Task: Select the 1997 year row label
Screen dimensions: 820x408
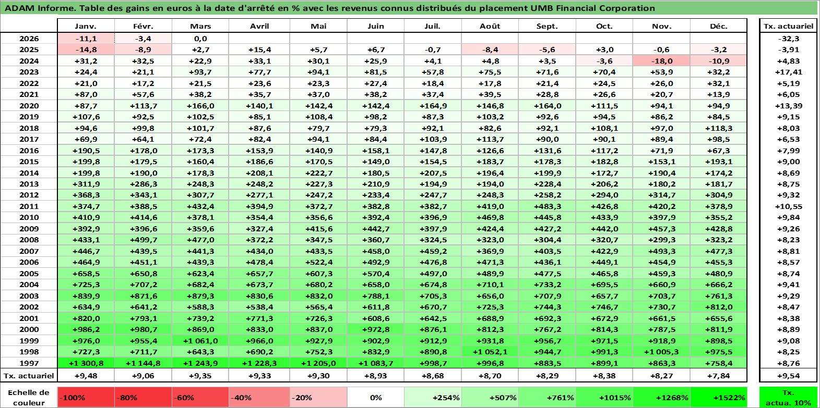Action: pyautogui.click(x=29, y=363)
